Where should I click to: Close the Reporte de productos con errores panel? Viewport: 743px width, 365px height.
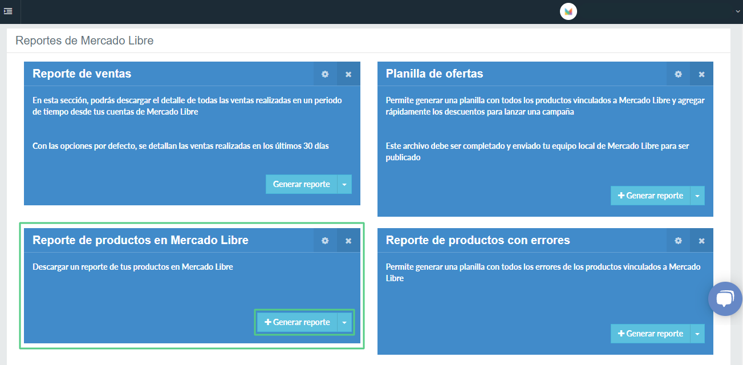[702, 241]
